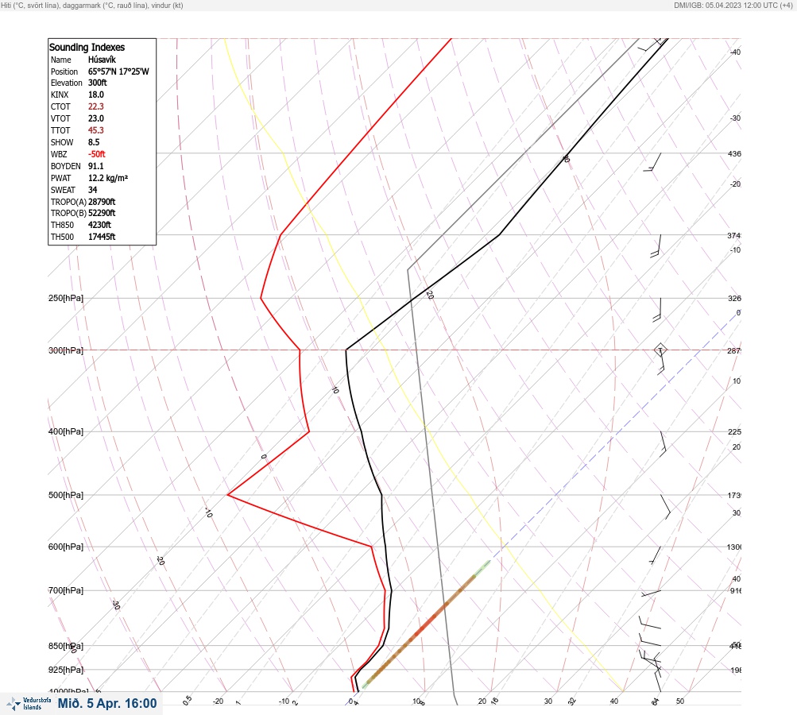Click the '850[hPa]' pressure label
Image resolution: width=797 pixels, height=715 pixels.
pyautogui.click(x=66, y=646)
